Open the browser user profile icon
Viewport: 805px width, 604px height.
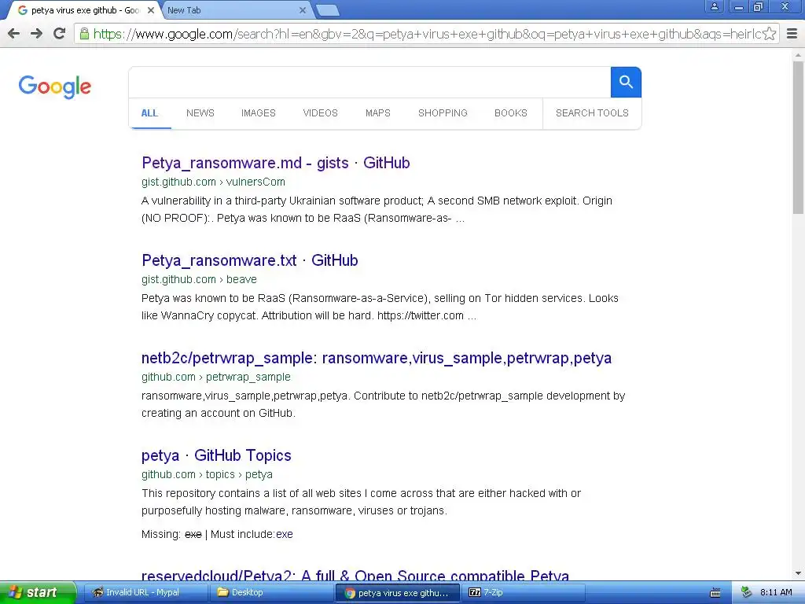(714, 6)
